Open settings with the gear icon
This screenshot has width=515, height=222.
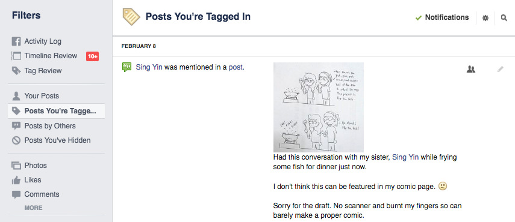[x=485, y=18]
